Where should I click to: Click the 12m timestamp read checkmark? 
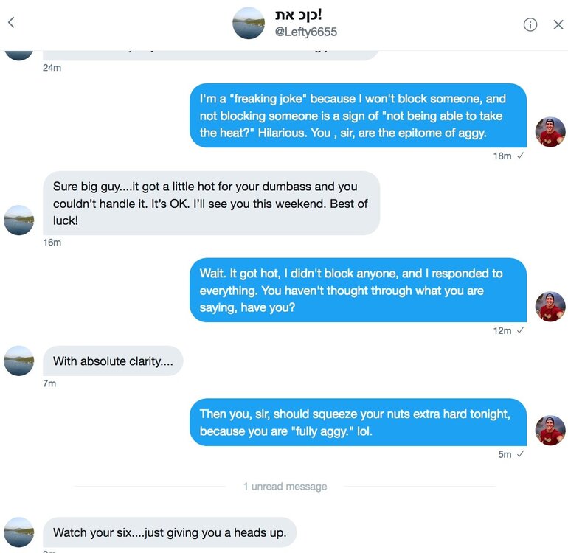[520, 330]
